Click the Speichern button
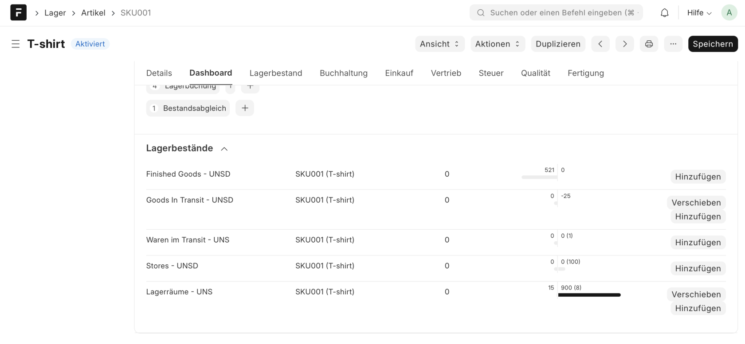Viewport: 745px width, 344px height. [x=713, y=44]
